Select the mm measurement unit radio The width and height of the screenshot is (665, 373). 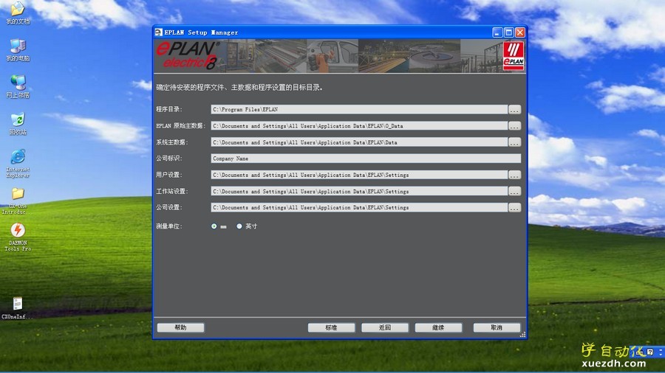point(214,226)
